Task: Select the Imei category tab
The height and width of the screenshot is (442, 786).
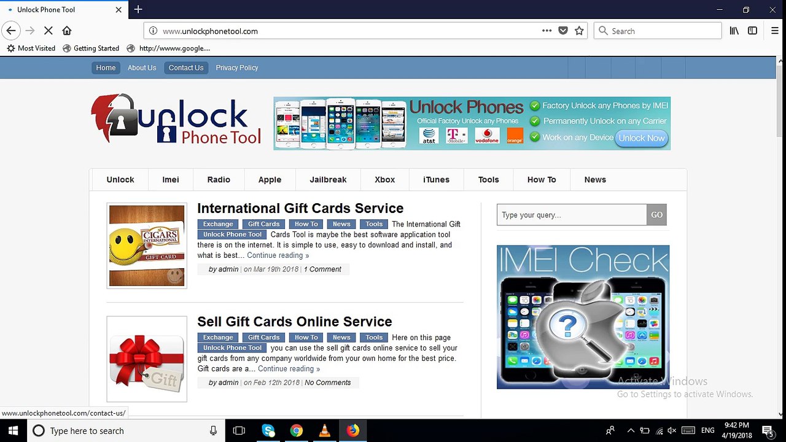Action: point(171,179)
